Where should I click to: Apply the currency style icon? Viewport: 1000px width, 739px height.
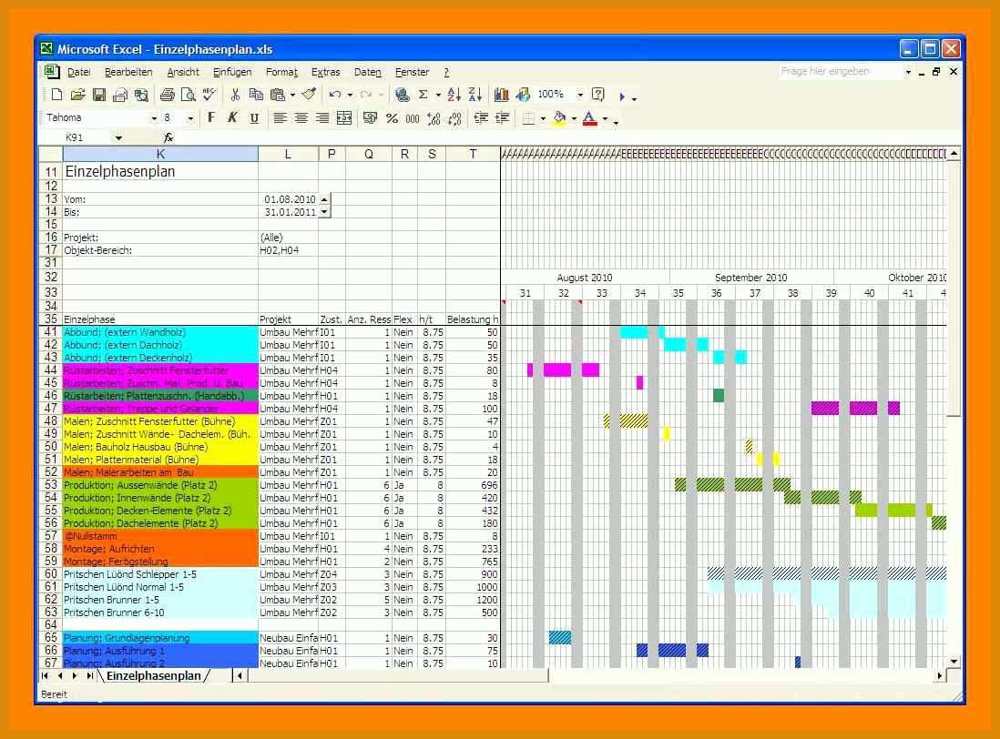371,118
